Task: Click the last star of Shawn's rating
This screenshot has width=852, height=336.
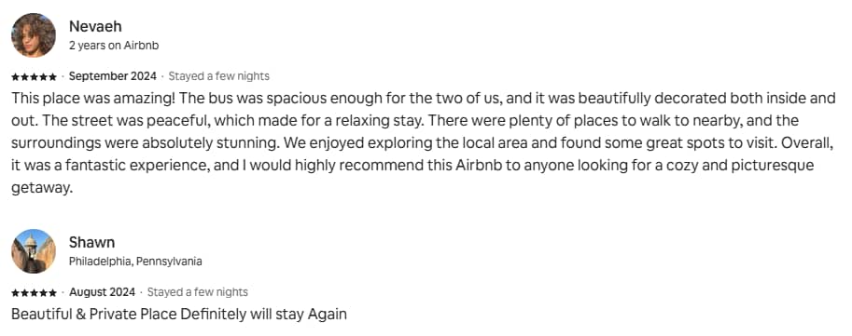Action: [52, 292]
